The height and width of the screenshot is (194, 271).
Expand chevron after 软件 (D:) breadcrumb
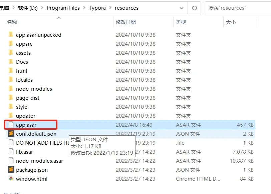click(x=42, y=8)
